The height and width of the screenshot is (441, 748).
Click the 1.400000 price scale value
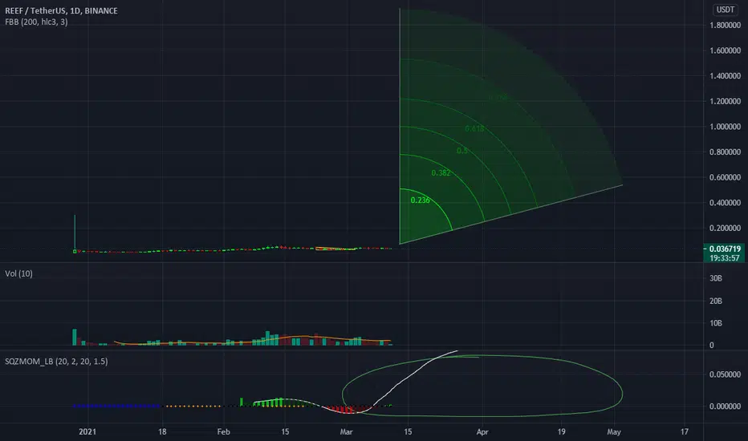click(725, 76)
